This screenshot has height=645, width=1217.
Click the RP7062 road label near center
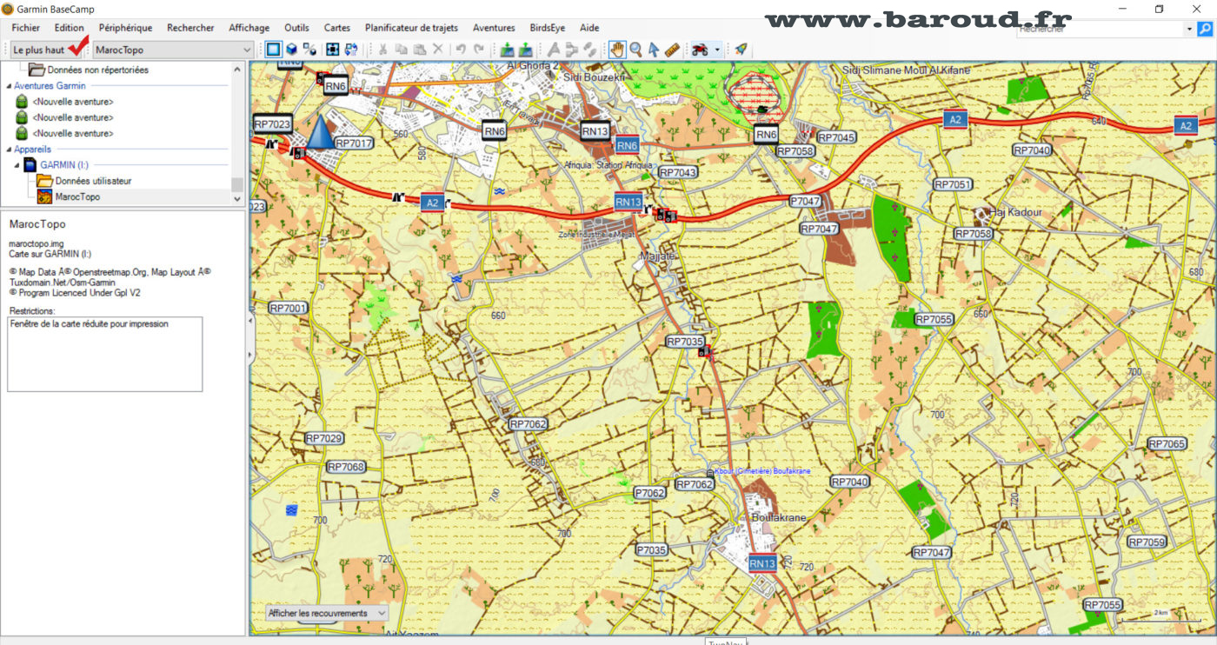pyautogui.click(x=528, y=424)
